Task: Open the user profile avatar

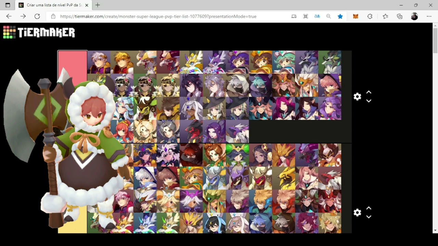Action: coord(414,16)
